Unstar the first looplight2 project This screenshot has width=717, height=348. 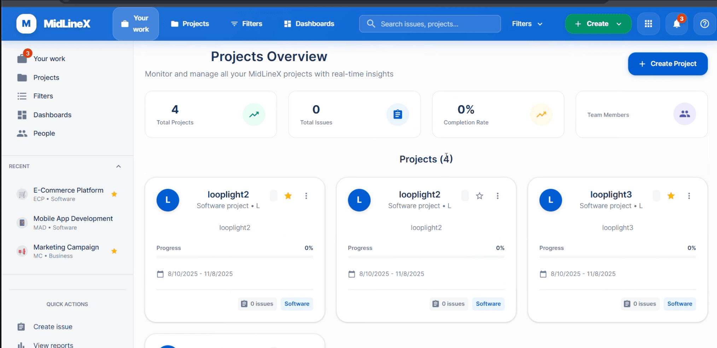tap(288, 196)
